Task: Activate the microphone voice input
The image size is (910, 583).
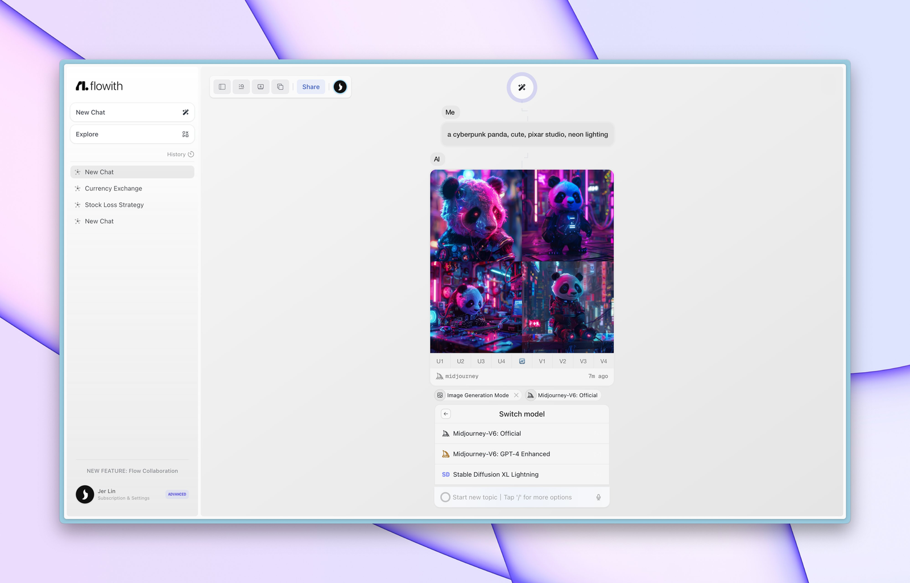Action: coord(598,497)
